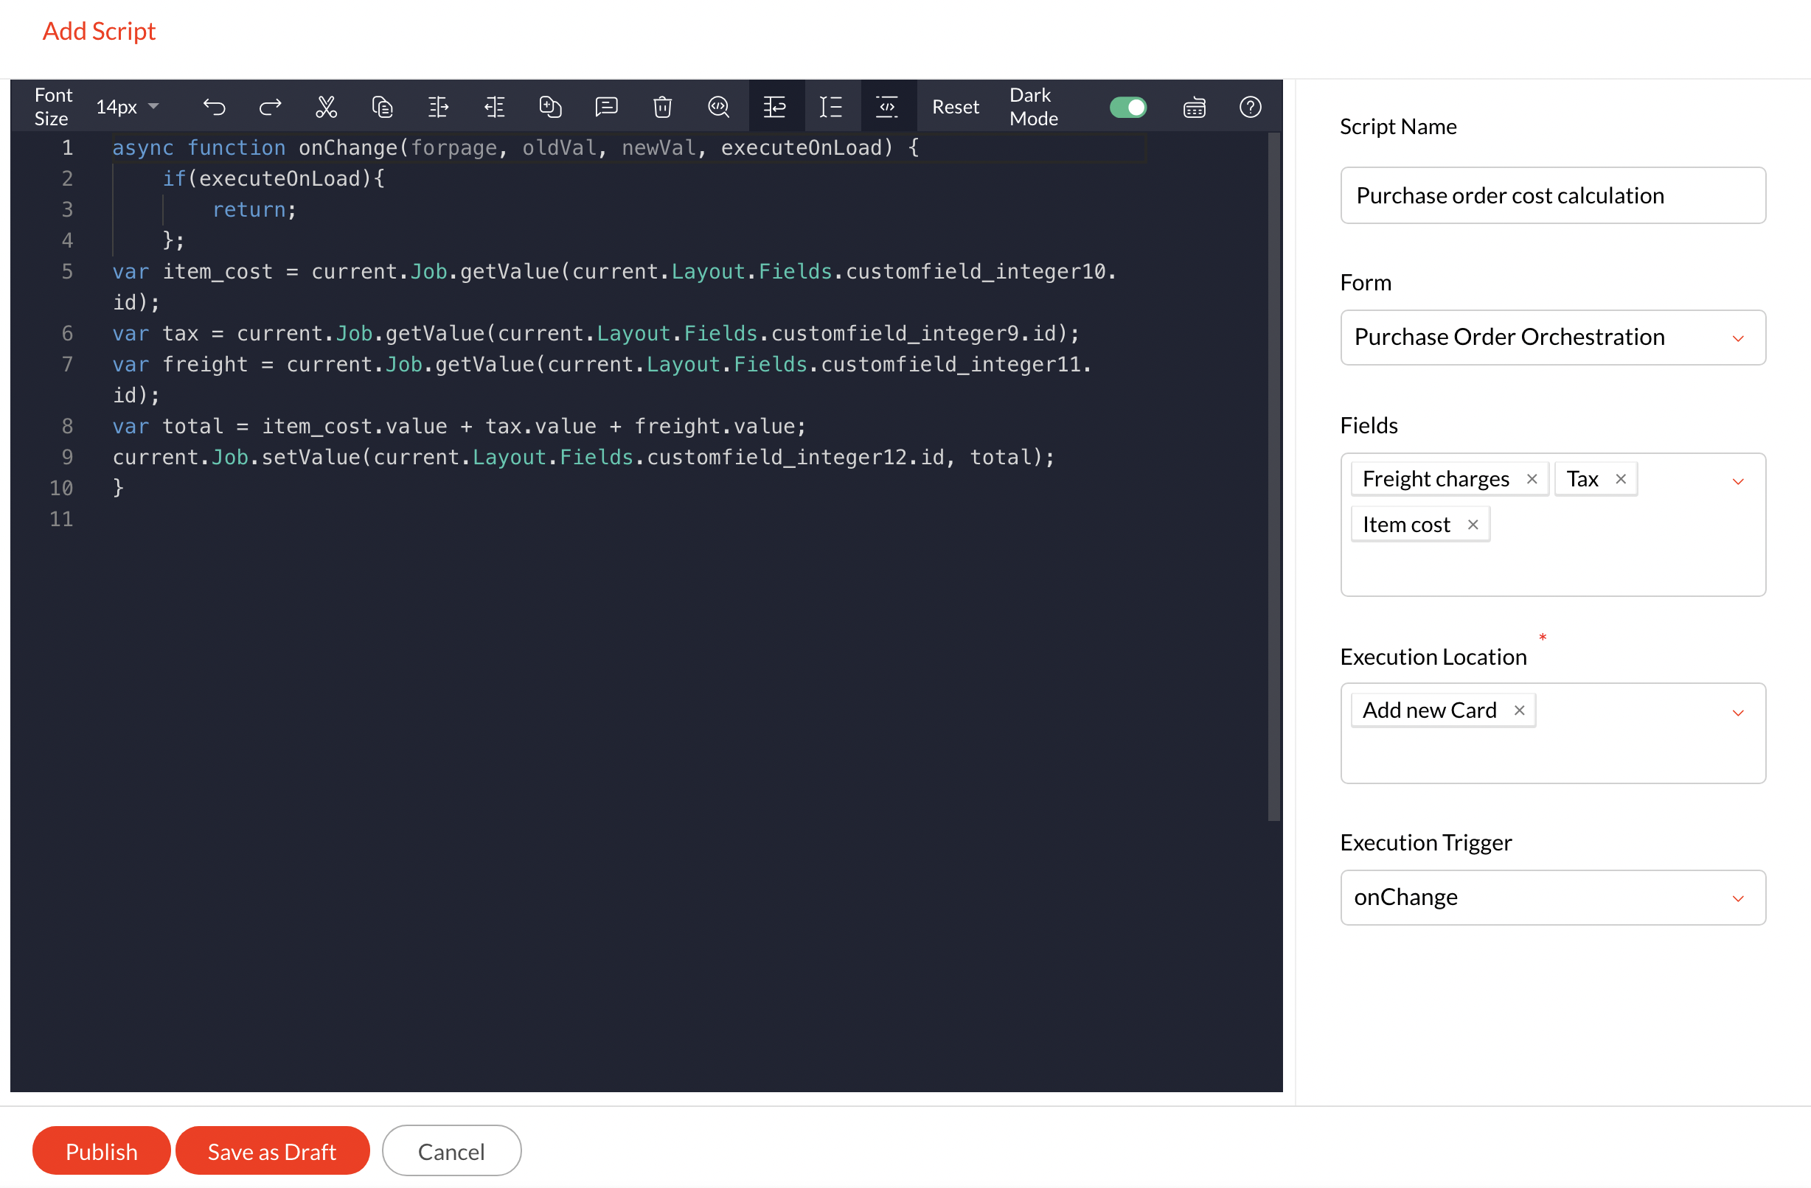Click the Add Script heading
Viewport: 1811px width, 1188px height.
pos(99,30)
